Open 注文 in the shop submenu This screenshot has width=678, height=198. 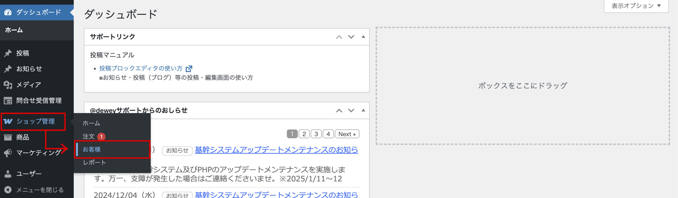click(x=88, y=137)
